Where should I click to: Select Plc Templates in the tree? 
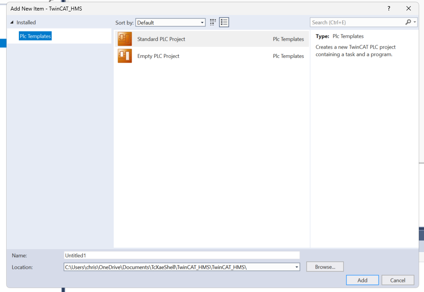pyautogui.click(x=35, y=36)
